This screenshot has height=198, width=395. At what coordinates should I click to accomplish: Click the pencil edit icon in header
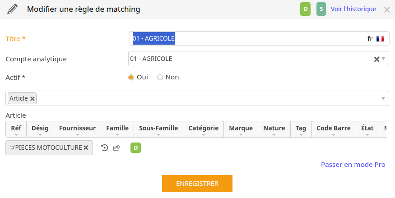pos(12,9)
